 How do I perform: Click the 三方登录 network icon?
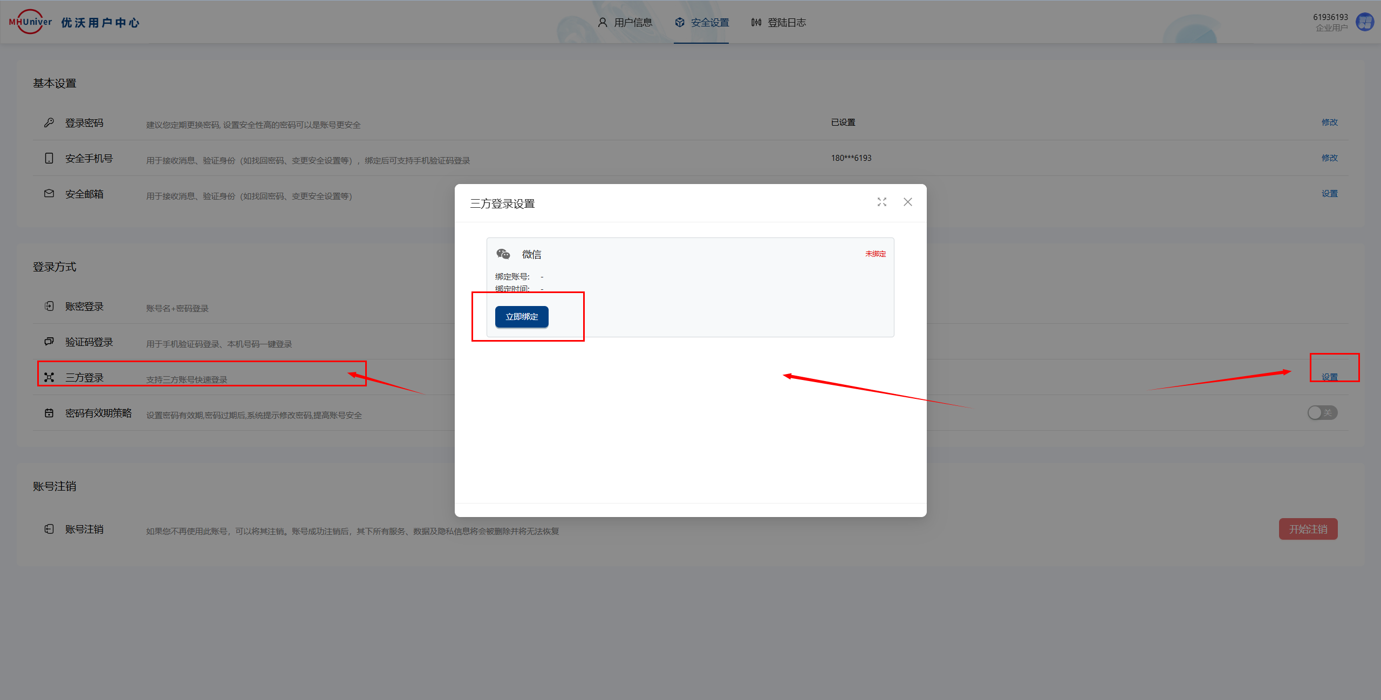pos(49,377)
